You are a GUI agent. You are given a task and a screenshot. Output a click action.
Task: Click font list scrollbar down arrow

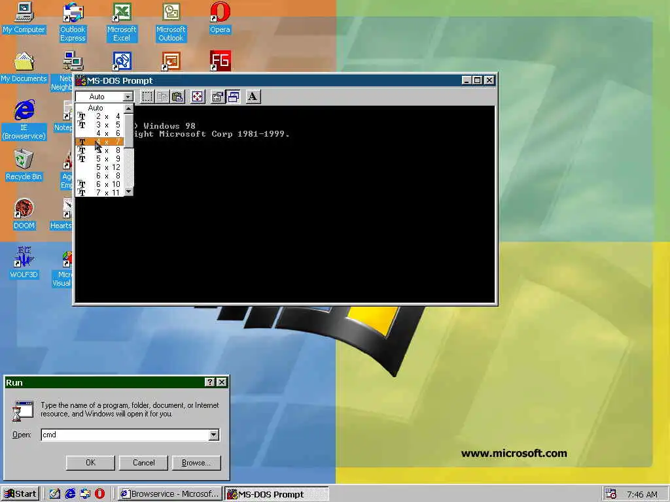pyautogui.click(x=129, y=192)
